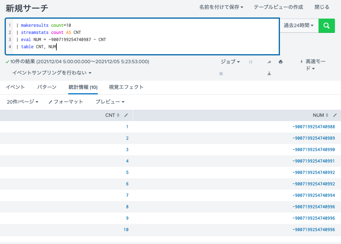Open the 過去24時間 time range picker
Viewport: 341px width, 244px height.
coord(299,25)
